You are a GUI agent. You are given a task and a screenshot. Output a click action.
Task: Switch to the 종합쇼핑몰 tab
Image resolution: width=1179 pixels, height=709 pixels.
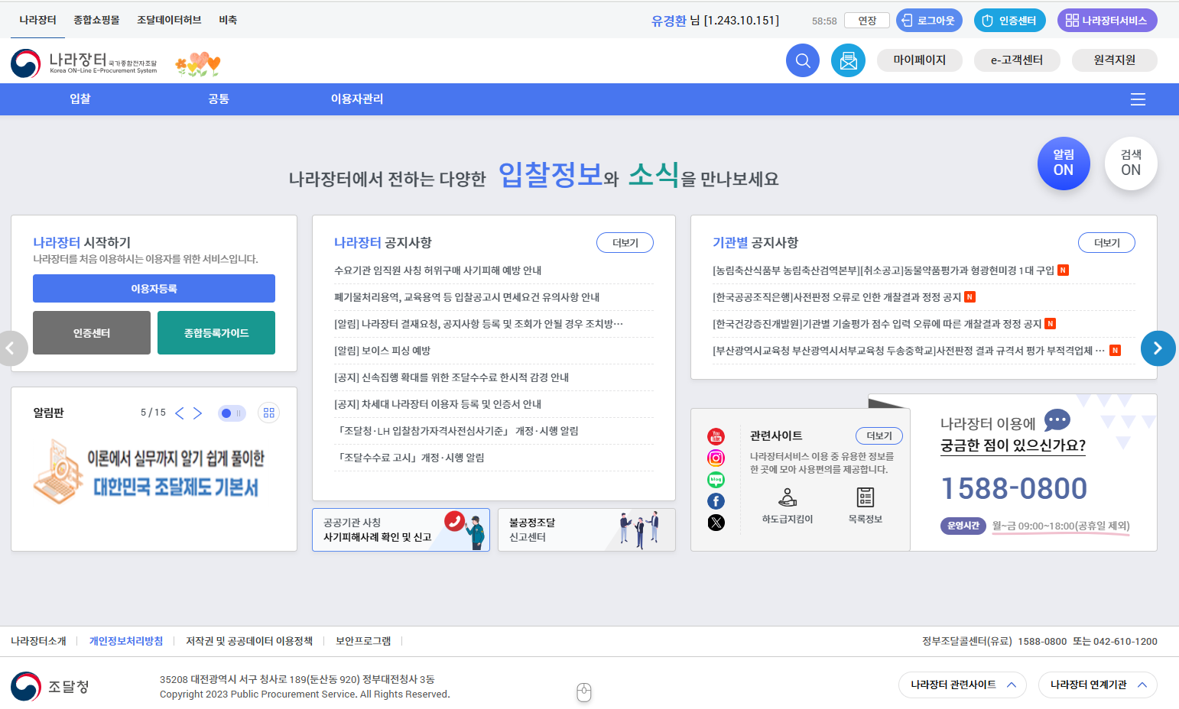tap(96, 21)
